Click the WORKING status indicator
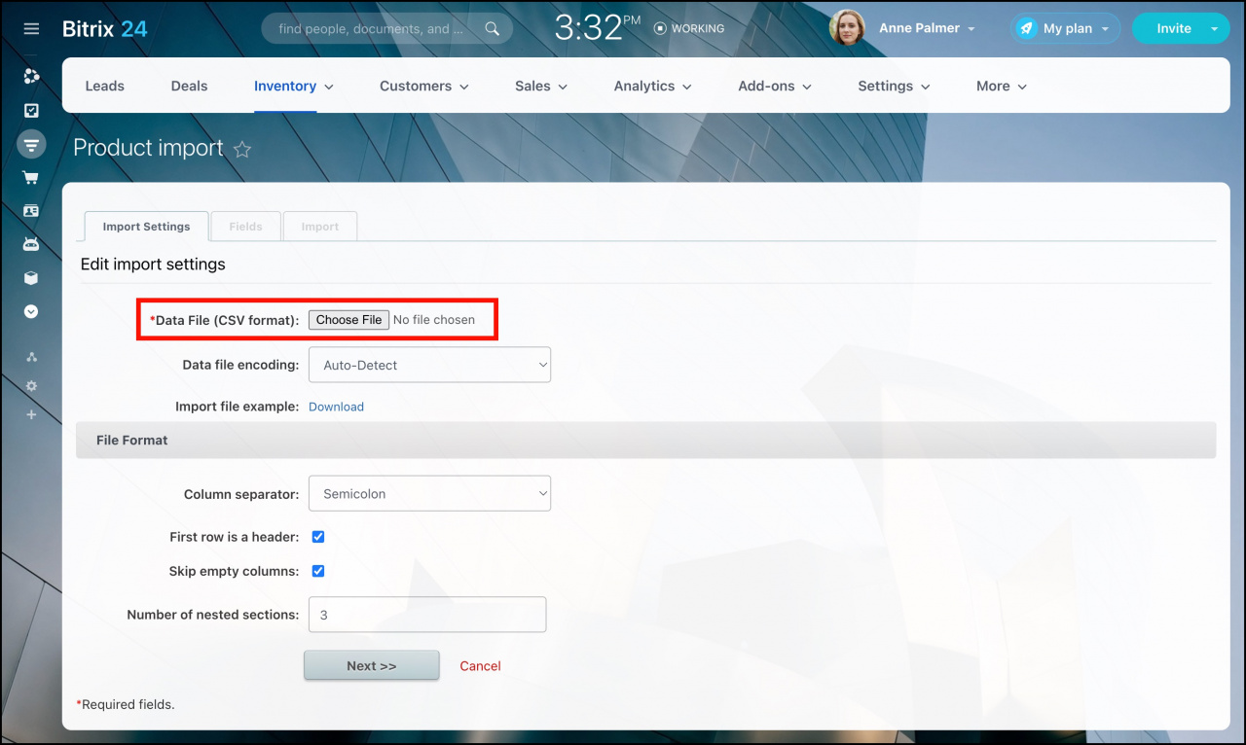Screen dimensions: 1246x745 click(689, 29)
